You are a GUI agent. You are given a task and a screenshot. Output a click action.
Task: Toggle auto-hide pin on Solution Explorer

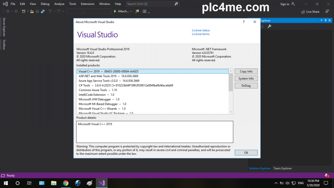(x=326, y=21)
